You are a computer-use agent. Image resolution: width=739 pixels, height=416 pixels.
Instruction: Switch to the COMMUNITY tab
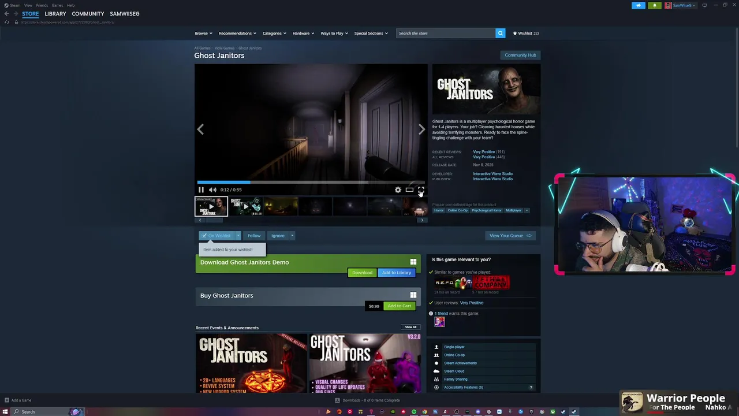(x=88, y=13)
